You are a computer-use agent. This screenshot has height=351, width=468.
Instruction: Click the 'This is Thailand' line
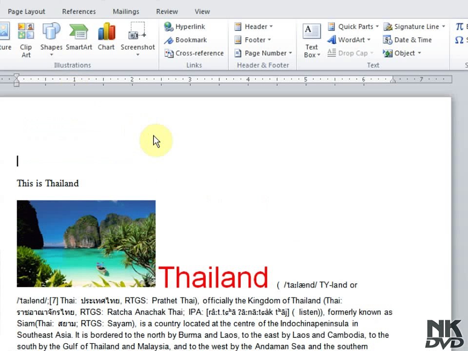(x=48, y=183)
